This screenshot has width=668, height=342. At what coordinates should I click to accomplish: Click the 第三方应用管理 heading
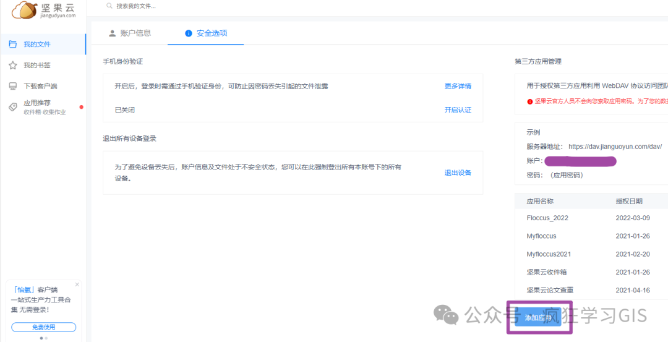(538, 62)
